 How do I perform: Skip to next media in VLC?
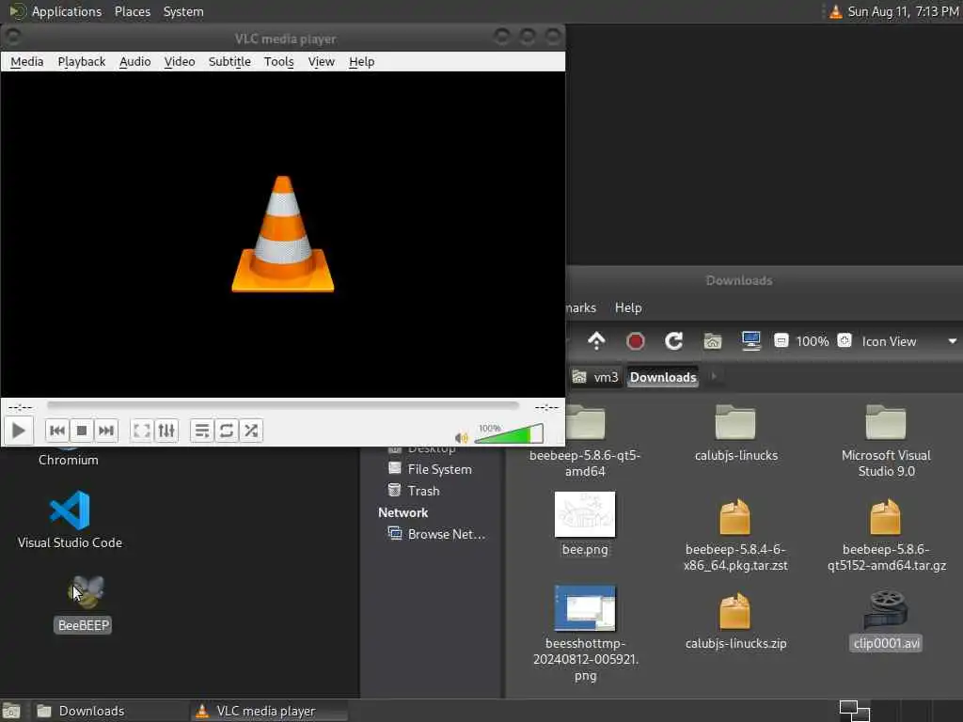pyautogui.click(x=106, y=431)
